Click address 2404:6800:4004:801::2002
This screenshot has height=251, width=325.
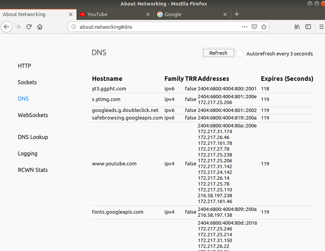click(227, 110)
